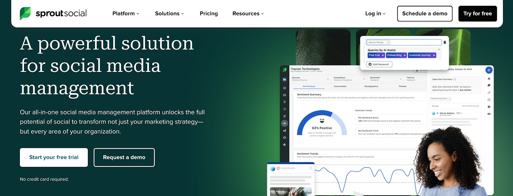Image resolution: width=513 pixels, height=196 pixels.
Task: Click the add-box plus icon in the right rail
Action: click(x=489, y=100)
